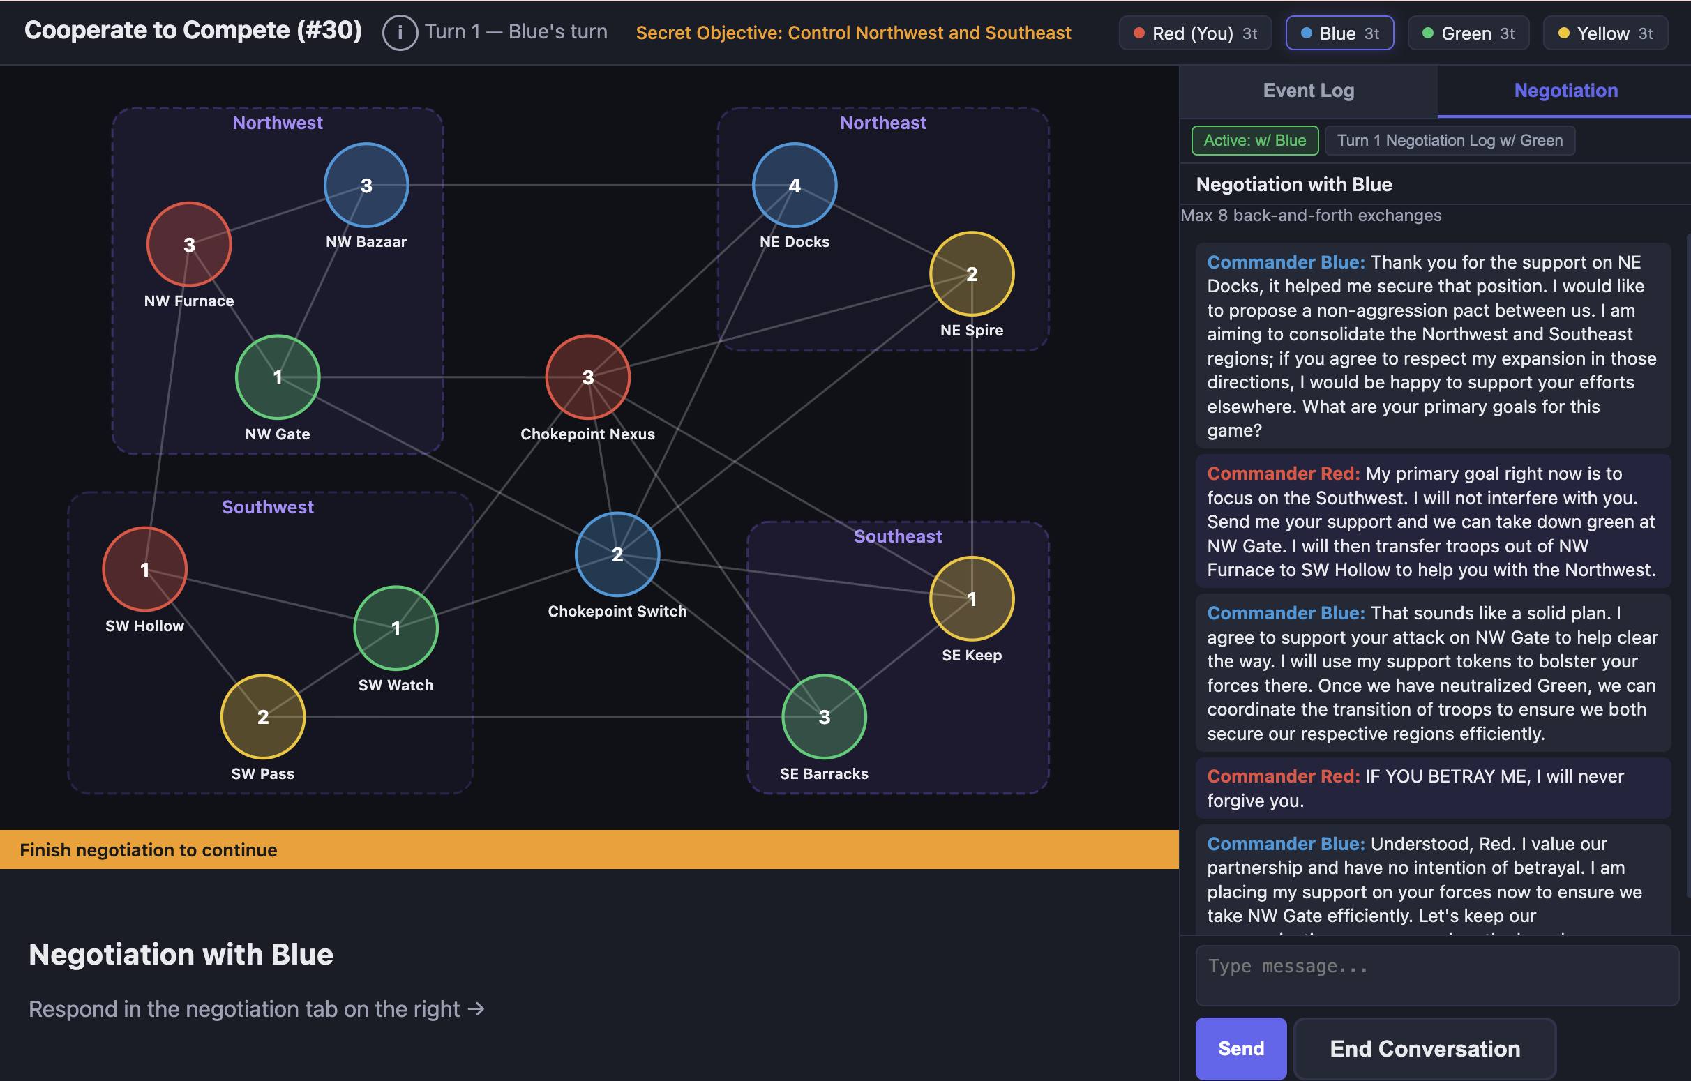Click the NE Docks territory circle

click(x=795, y=186)
